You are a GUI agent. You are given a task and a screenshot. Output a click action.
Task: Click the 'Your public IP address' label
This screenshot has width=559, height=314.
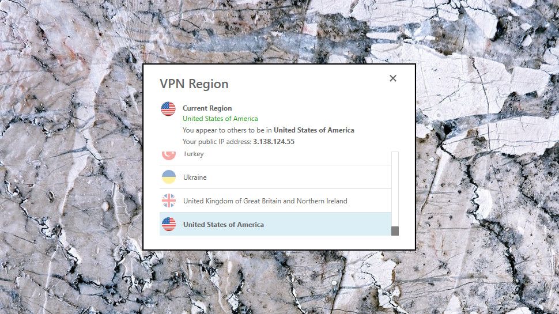[217, 142]
